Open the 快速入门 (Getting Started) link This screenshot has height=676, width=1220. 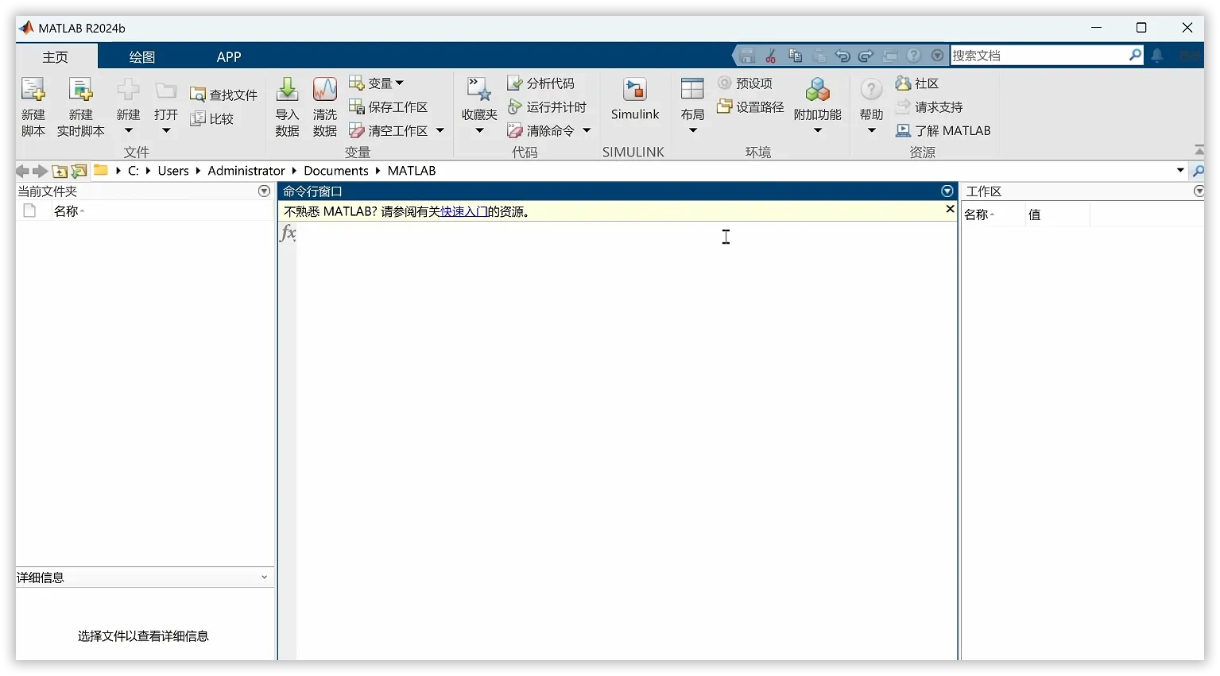[464, 211]
